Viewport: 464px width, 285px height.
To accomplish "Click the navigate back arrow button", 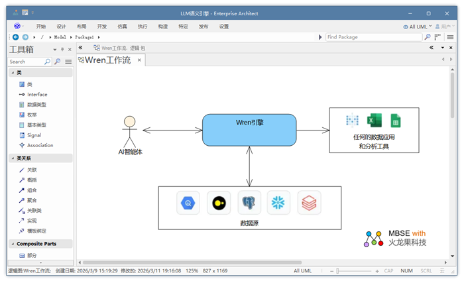I will click(x=16, y=37).
